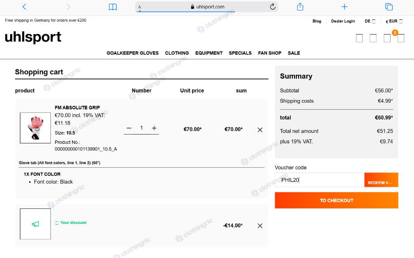Click the uhlsport.com address bar
This screenshot has width=414, height=258.
(207, 7)
